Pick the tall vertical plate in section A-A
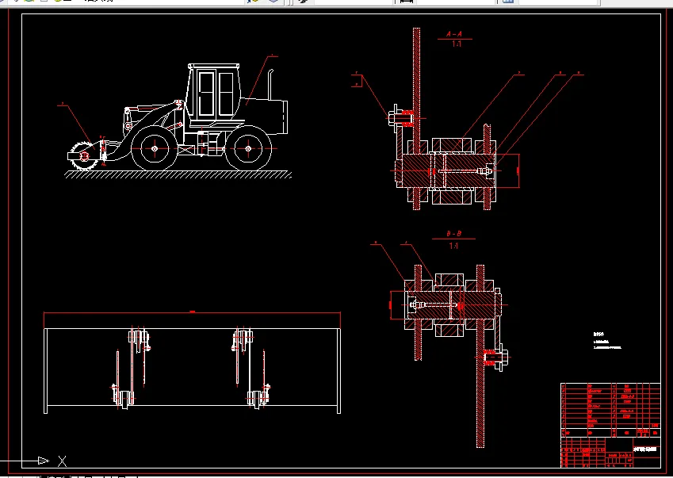Screen dimensions: 673x478 [x=416, y=119]
